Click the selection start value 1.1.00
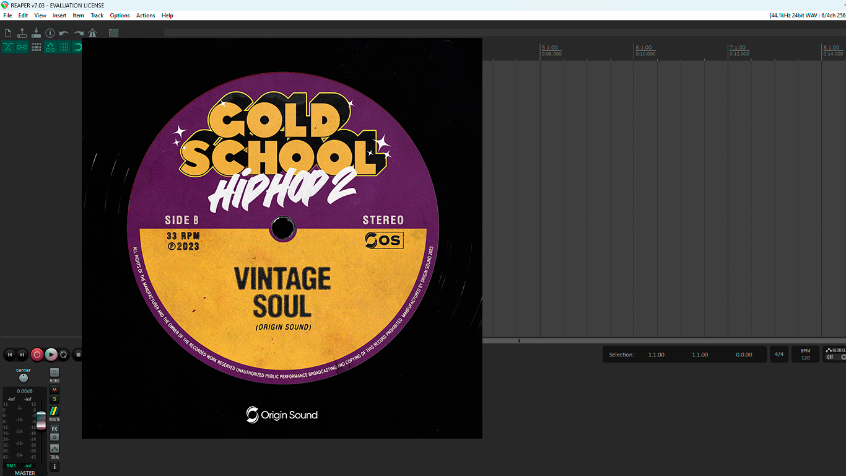The image size is (846, 476). tap(656, 355)
